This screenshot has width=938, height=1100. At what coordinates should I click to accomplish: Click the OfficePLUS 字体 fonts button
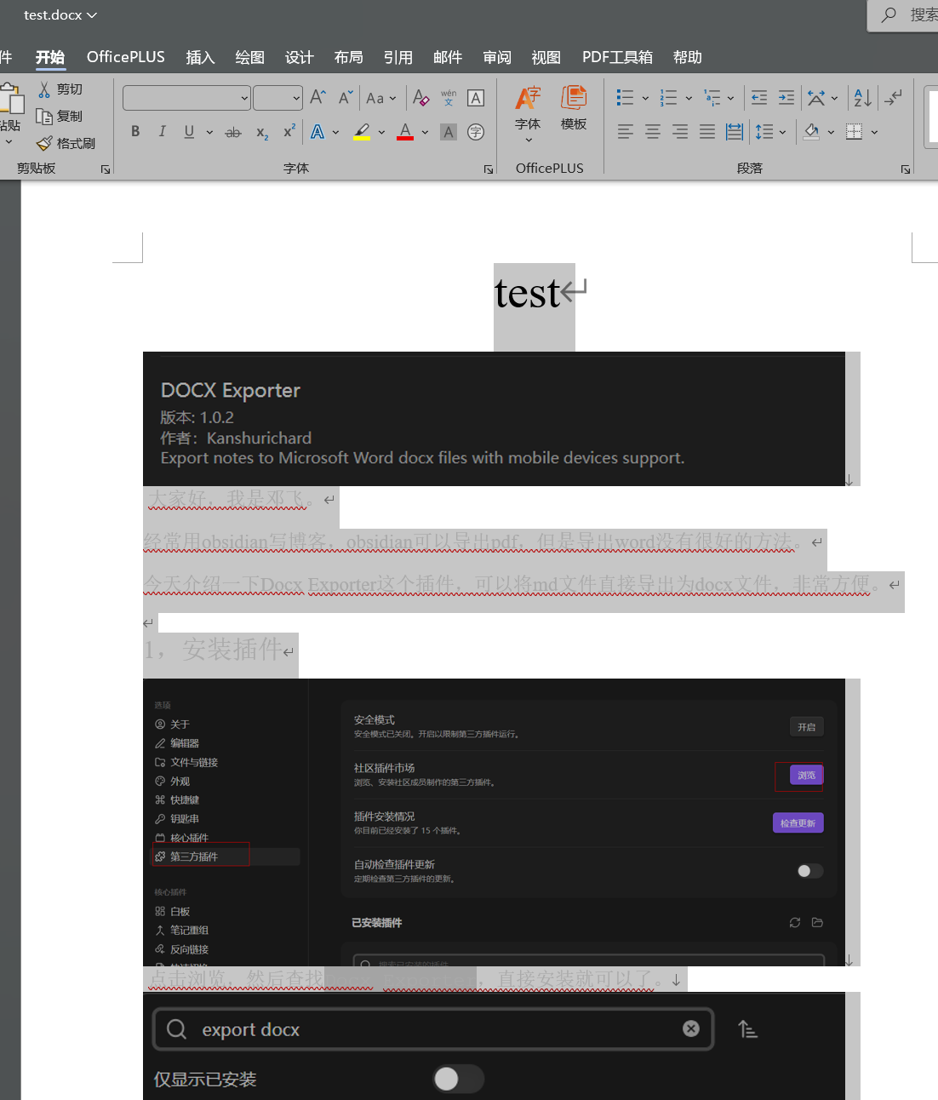528,113
